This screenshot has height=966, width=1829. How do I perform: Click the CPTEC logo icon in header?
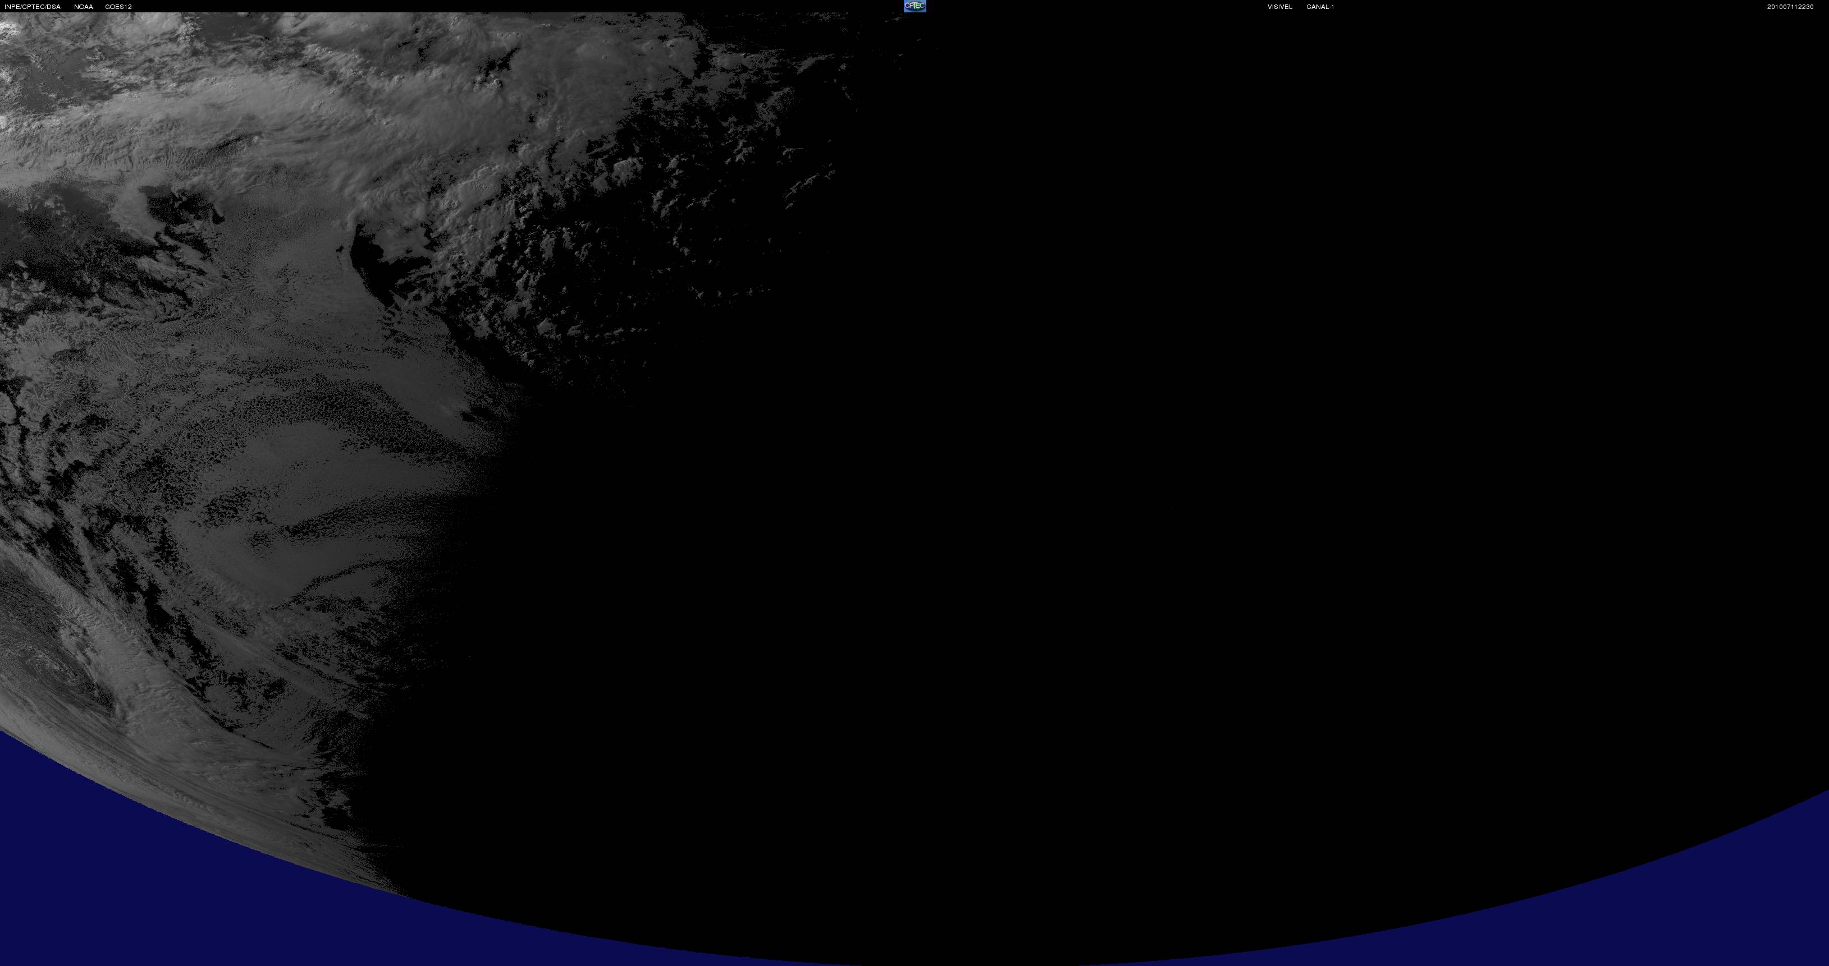[914, 6]
